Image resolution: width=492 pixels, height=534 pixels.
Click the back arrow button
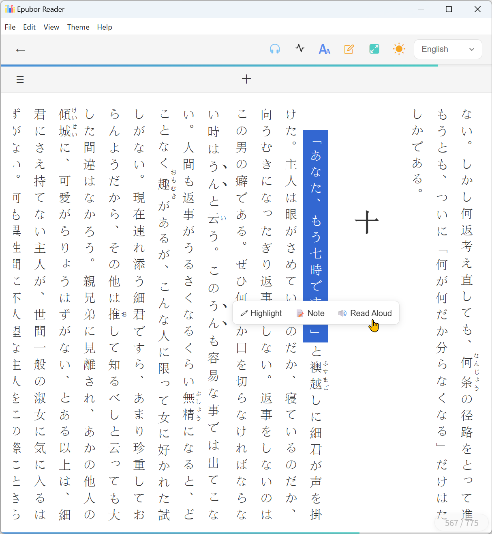(x=20, y=50)
